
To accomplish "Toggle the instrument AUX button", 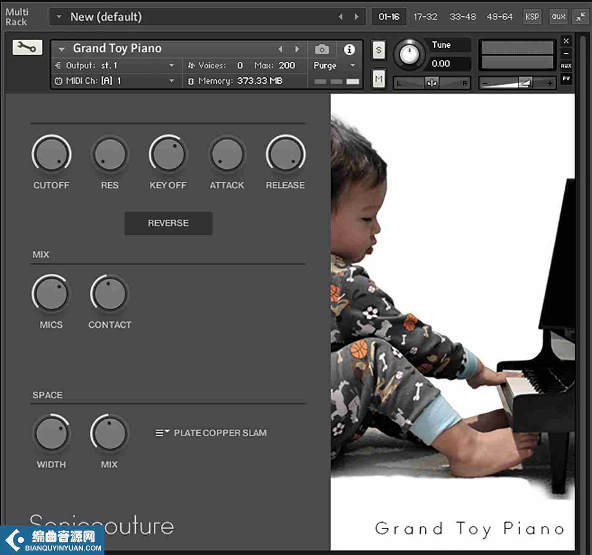I will (x=566, y=66).
